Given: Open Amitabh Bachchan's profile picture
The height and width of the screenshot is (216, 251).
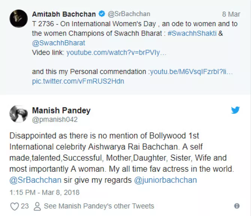Looking at the screenshot, I should point(18,18).
